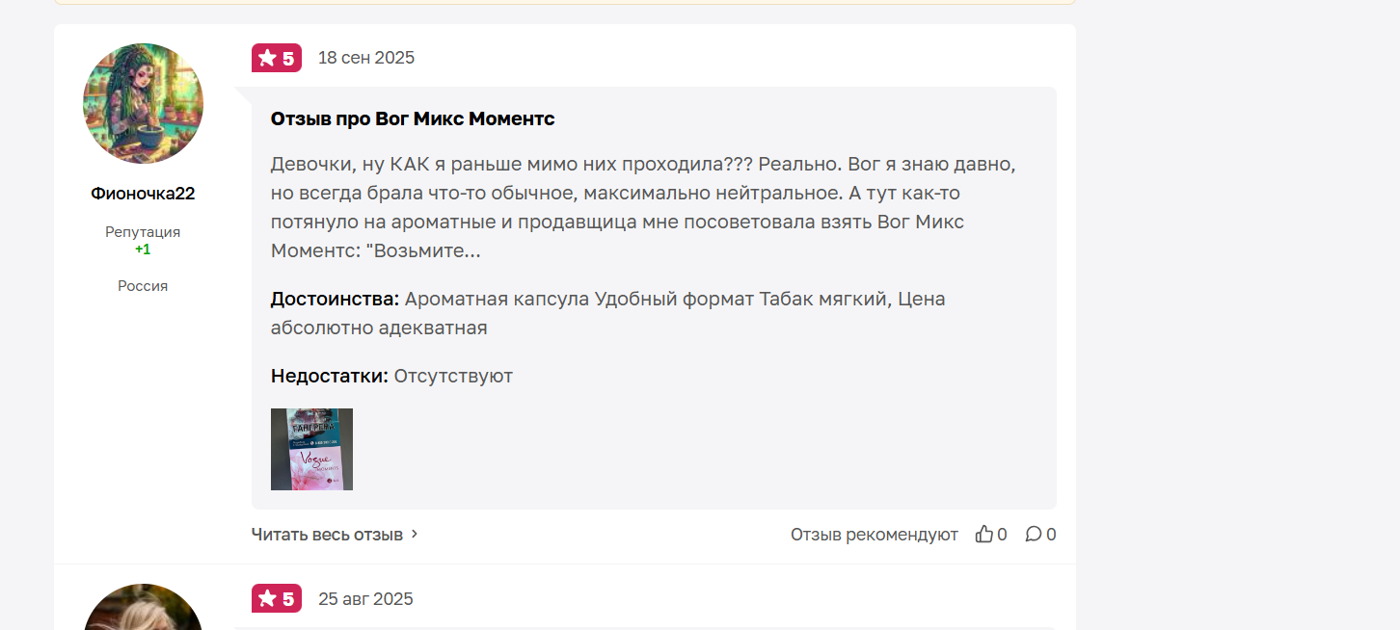Click the Достоинства heading
The width and height of the screenshot is (1400, 630).
335,299
